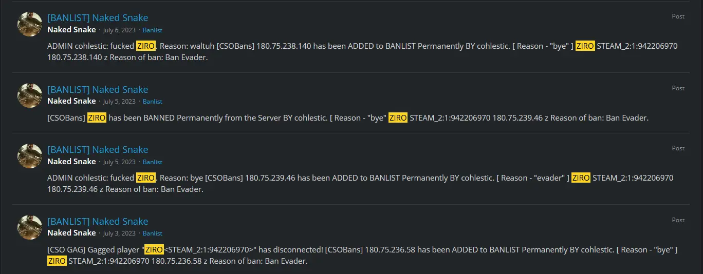Click the Naked Snake username on the July 3 post
Viewport: 703px width, 274px height.
coord(71,233)
